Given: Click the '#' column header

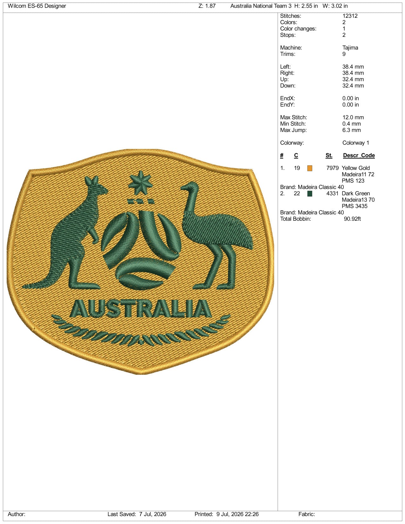Looking at the screenshot, I should pyautogui.click(x=282, y=156).
